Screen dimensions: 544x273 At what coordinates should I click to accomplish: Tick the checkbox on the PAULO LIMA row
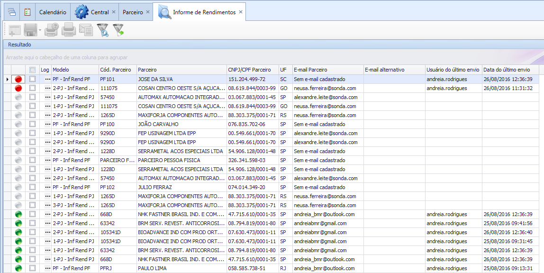pos(32,268)
